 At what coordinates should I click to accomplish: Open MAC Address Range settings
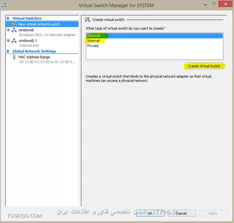click(x=34, y=57)
